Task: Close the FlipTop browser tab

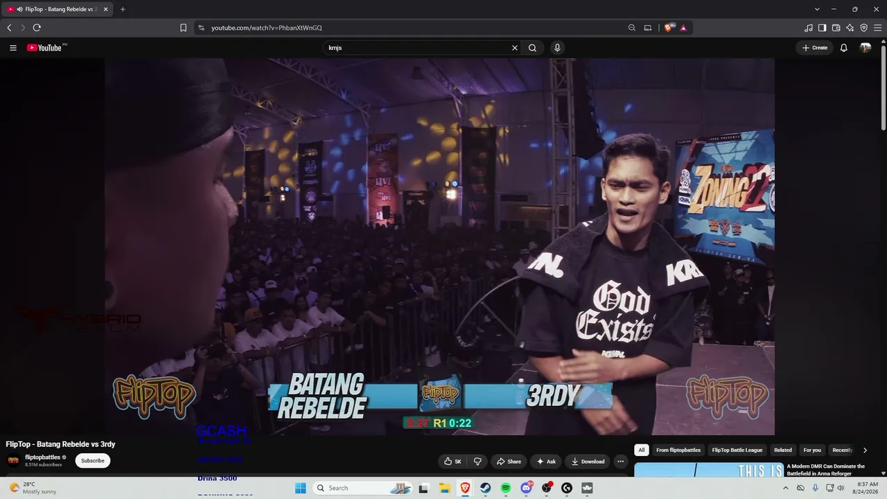Action: point(105,9)
